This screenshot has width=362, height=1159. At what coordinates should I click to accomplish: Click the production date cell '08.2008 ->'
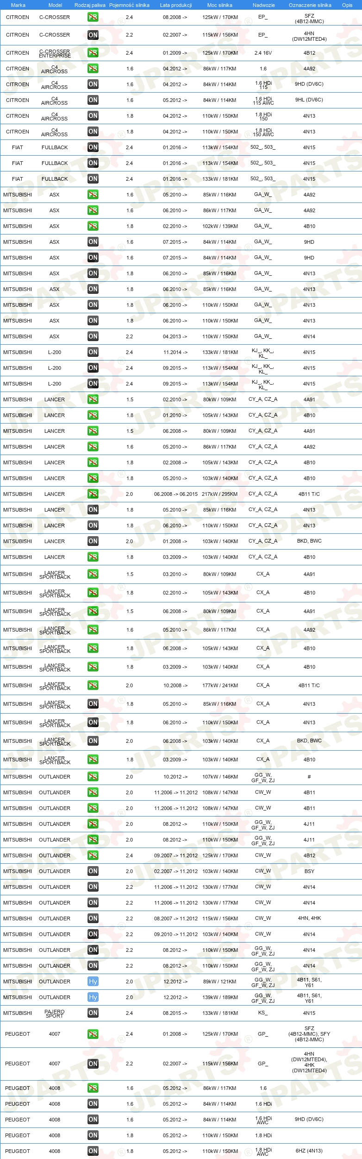coord(175,17)
